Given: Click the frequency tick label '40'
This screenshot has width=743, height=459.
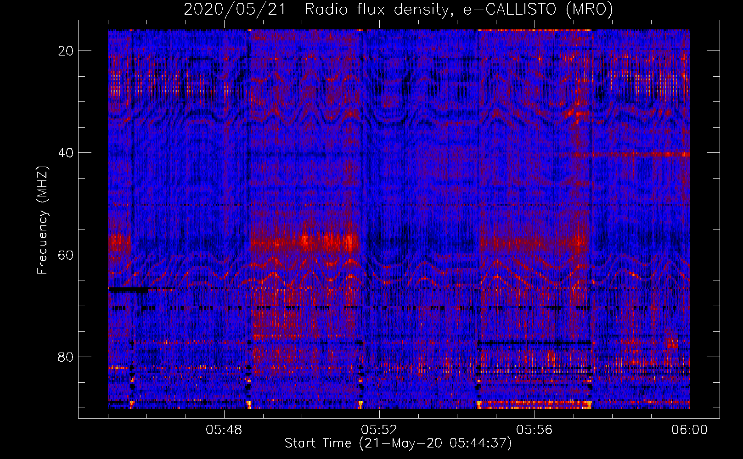Looking at the screenshot, I should [66, 153].
